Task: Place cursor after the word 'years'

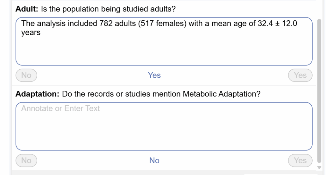Action: pyautogui.click(x=41, y=32)
